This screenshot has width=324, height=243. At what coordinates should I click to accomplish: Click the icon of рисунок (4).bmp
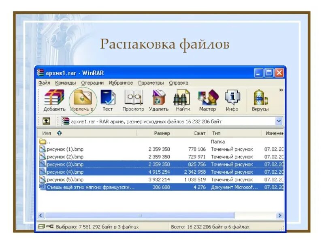tap(43, 172)
